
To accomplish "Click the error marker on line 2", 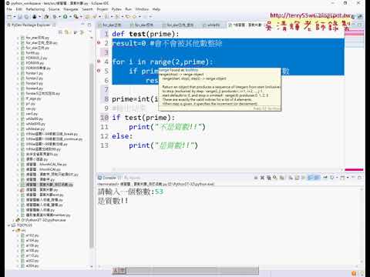I will pos(99,42).
